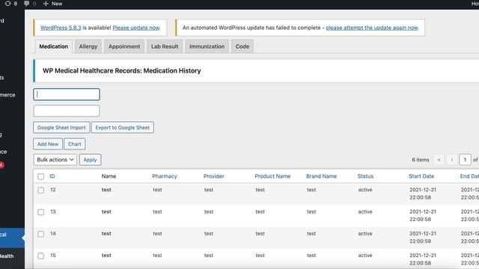The image size is (479, 269).
Task: Click the Name 'test' in row 14
Action: pyautogui.click(x=106, y=234)
